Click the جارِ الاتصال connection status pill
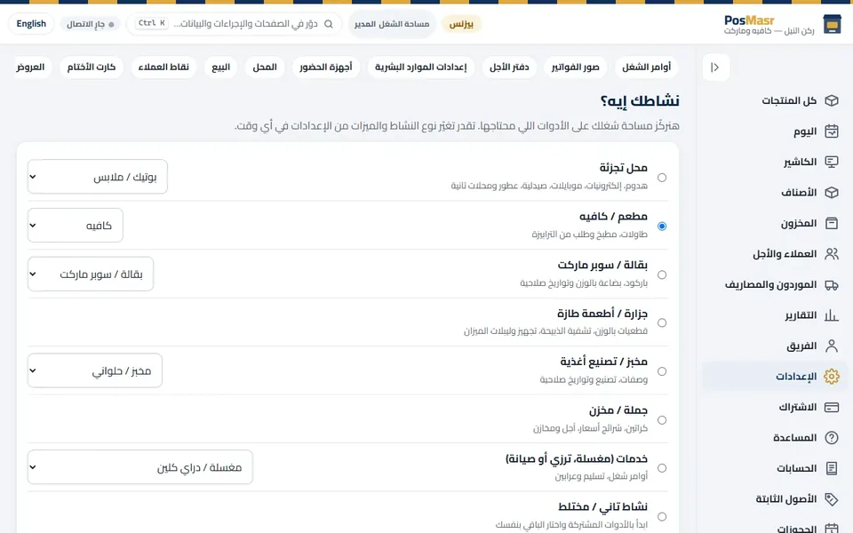This screenshot has width=853, height=533. point(91,24)
